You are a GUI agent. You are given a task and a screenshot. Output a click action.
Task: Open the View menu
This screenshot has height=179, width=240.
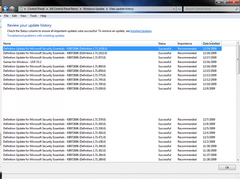[23, 16]
